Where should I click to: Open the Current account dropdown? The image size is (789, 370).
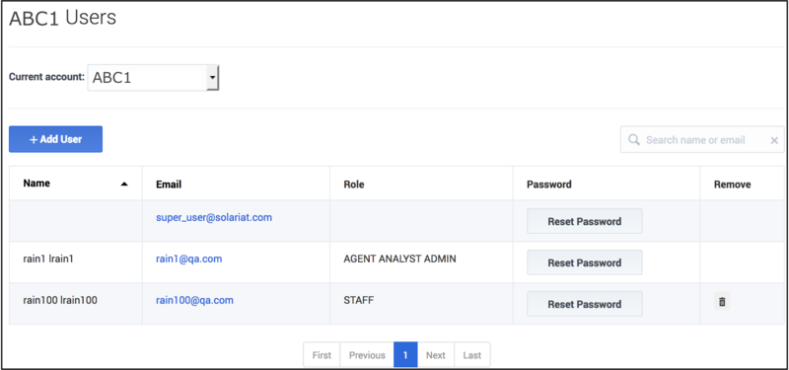[x=153, y=78]
